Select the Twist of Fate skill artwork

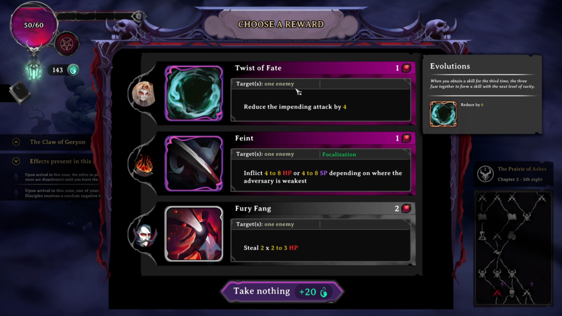(194, 93)
